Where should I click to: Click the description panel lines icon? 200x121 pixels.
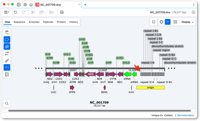click(x=7, y=74)
